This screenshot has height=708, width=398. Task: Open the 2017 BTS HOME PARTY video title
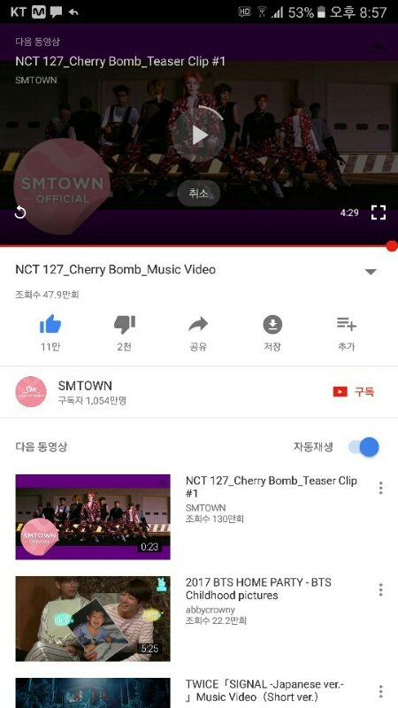pos(258,589)
